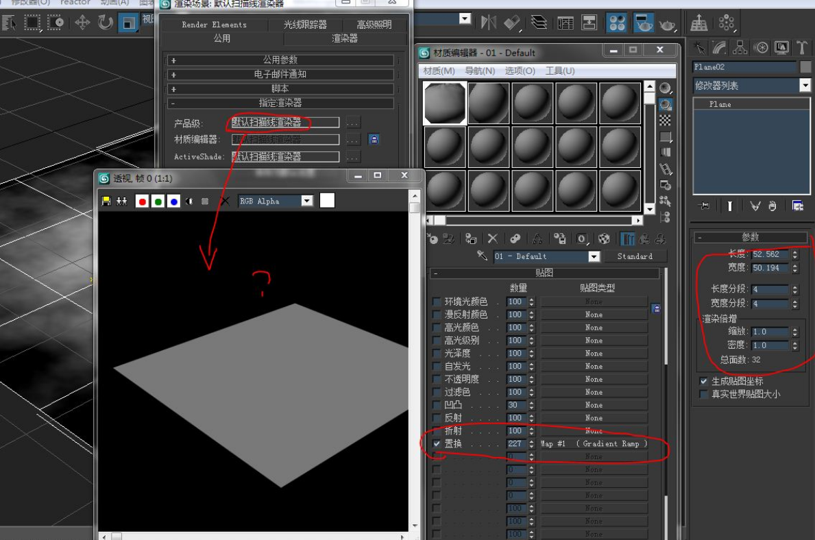
Task: Toggle Backlight icon in Material Editor
Action: pyautogui.click(x=666, y=104)
